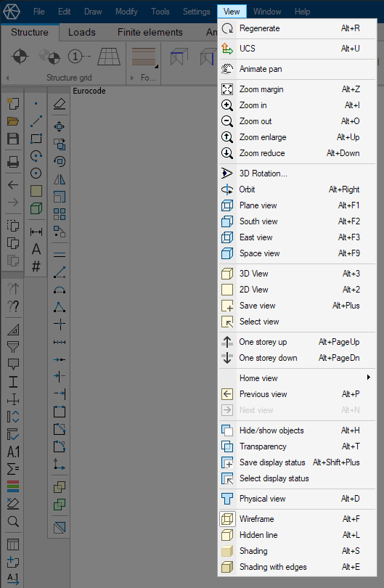
Task: Expand the Fo... ribbon group arrow
Action: [131, 78]
